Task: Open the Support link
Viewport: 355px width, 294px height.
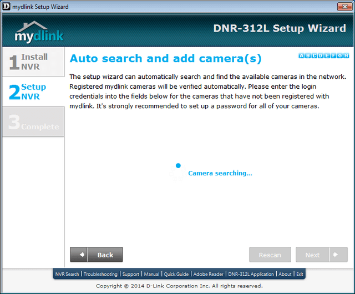Action: [131, 274]
